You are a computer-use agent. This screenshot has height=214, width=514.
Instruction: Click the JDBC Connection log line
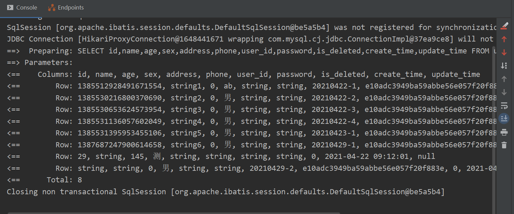coord(238,39)
